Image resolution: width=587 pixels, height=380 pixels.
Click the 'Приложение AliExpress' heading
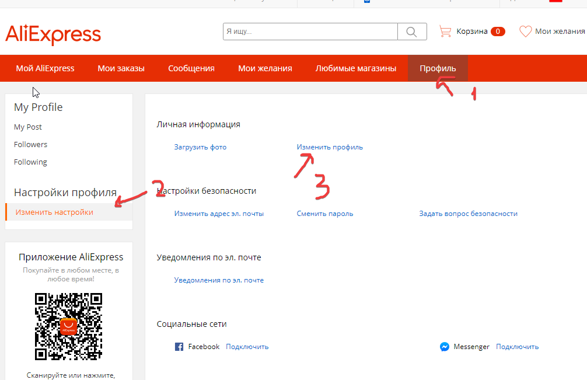[x=71, y=257]
